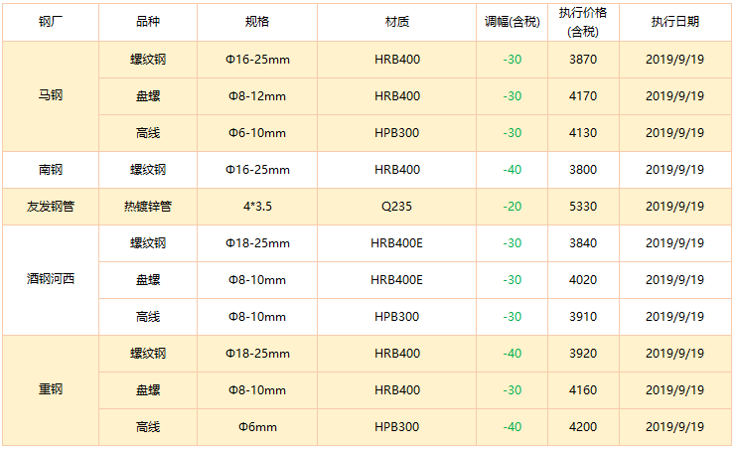This screenshot has height=449, width=735.
Task: Click -40 in the 南钢 row
Action: click(x=512, y=170)
